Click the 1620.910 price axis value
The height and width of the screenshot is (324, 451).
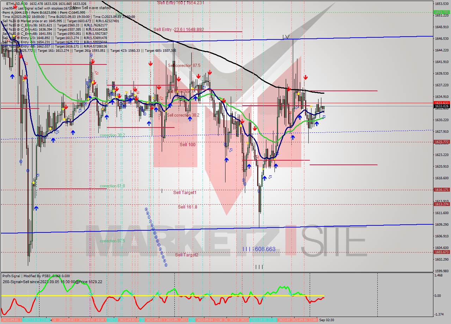(x=442, y=166)
